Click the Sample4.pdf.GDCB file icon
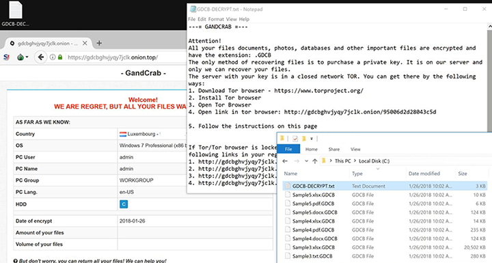 click(x=288, y=230)
